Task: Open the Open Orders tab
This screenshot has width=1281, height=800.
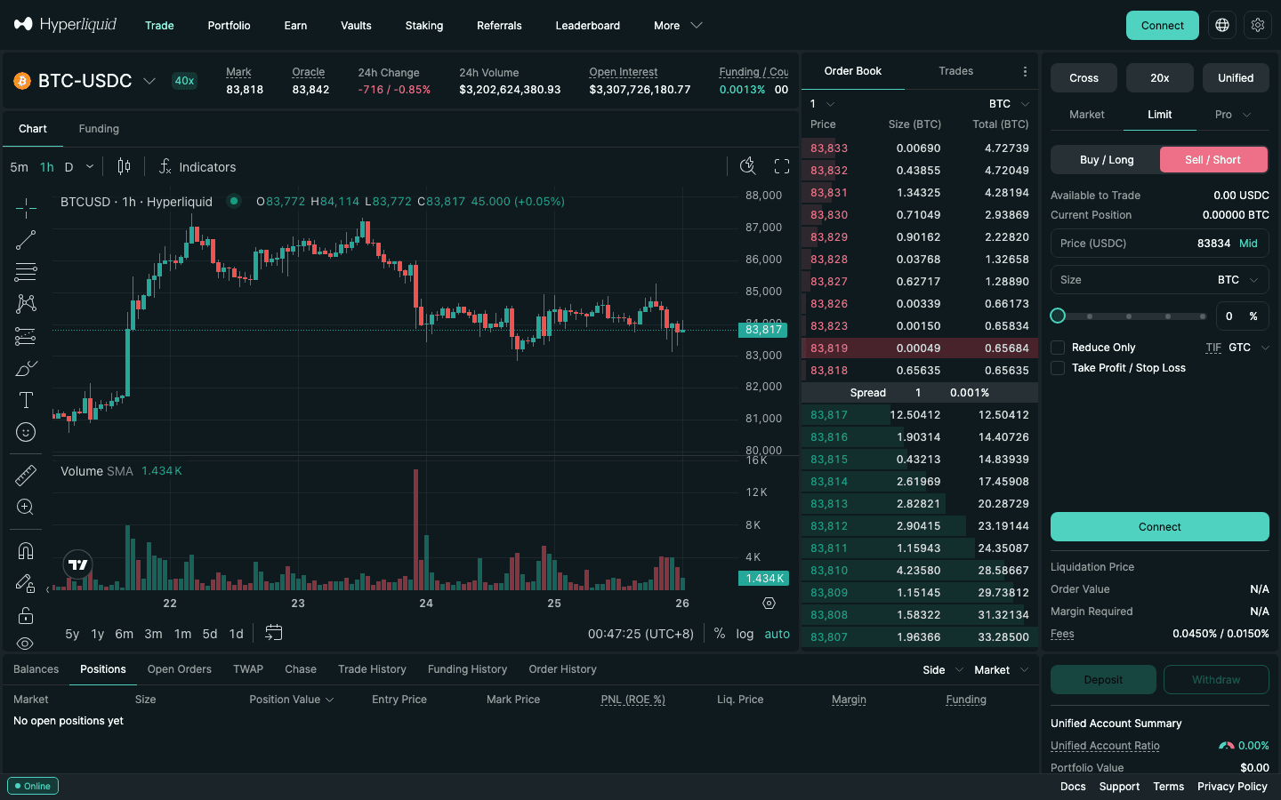Action: tap(180, 669)
